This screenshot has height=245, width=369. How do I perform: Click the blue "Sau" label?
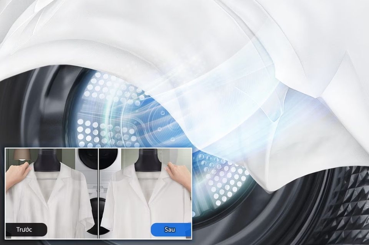[x=171, y=229]
